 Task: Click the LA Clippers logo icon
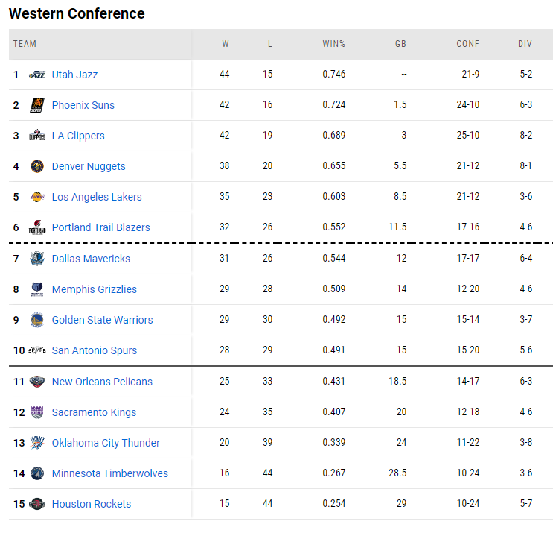(x=37, y=136)
